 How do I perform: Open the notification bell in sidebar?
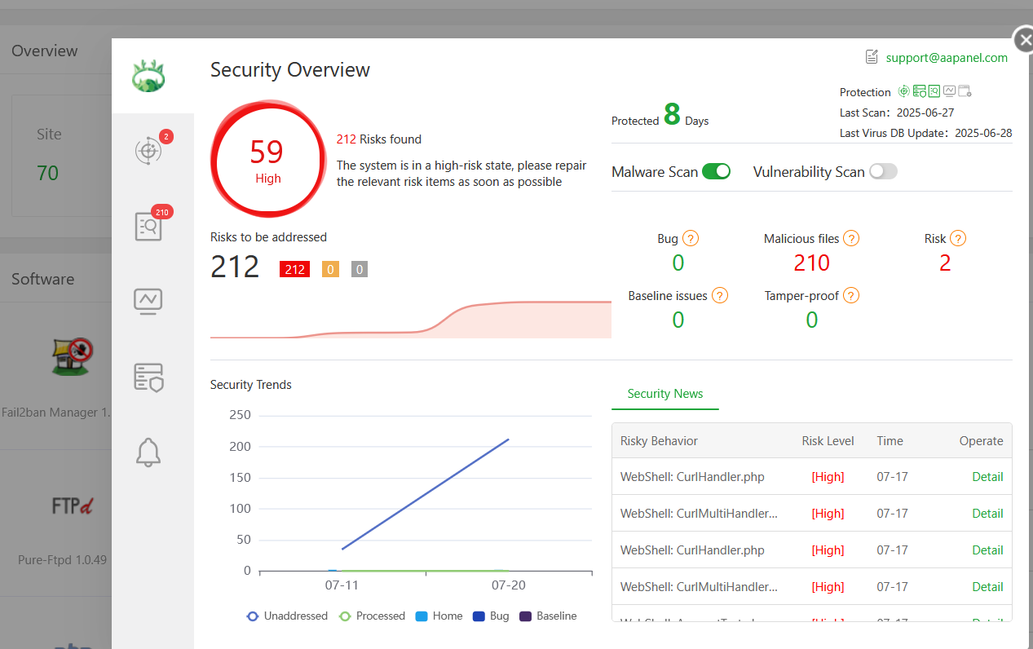(x=148, y=452)
